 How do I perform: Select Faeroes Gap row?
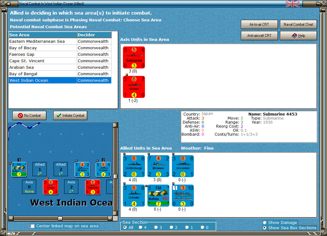60,54
